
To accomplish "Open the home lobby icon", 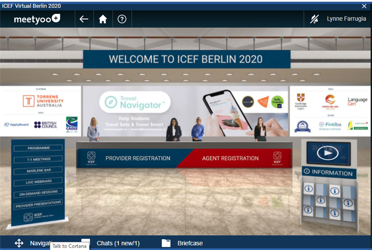I will 103,19.
